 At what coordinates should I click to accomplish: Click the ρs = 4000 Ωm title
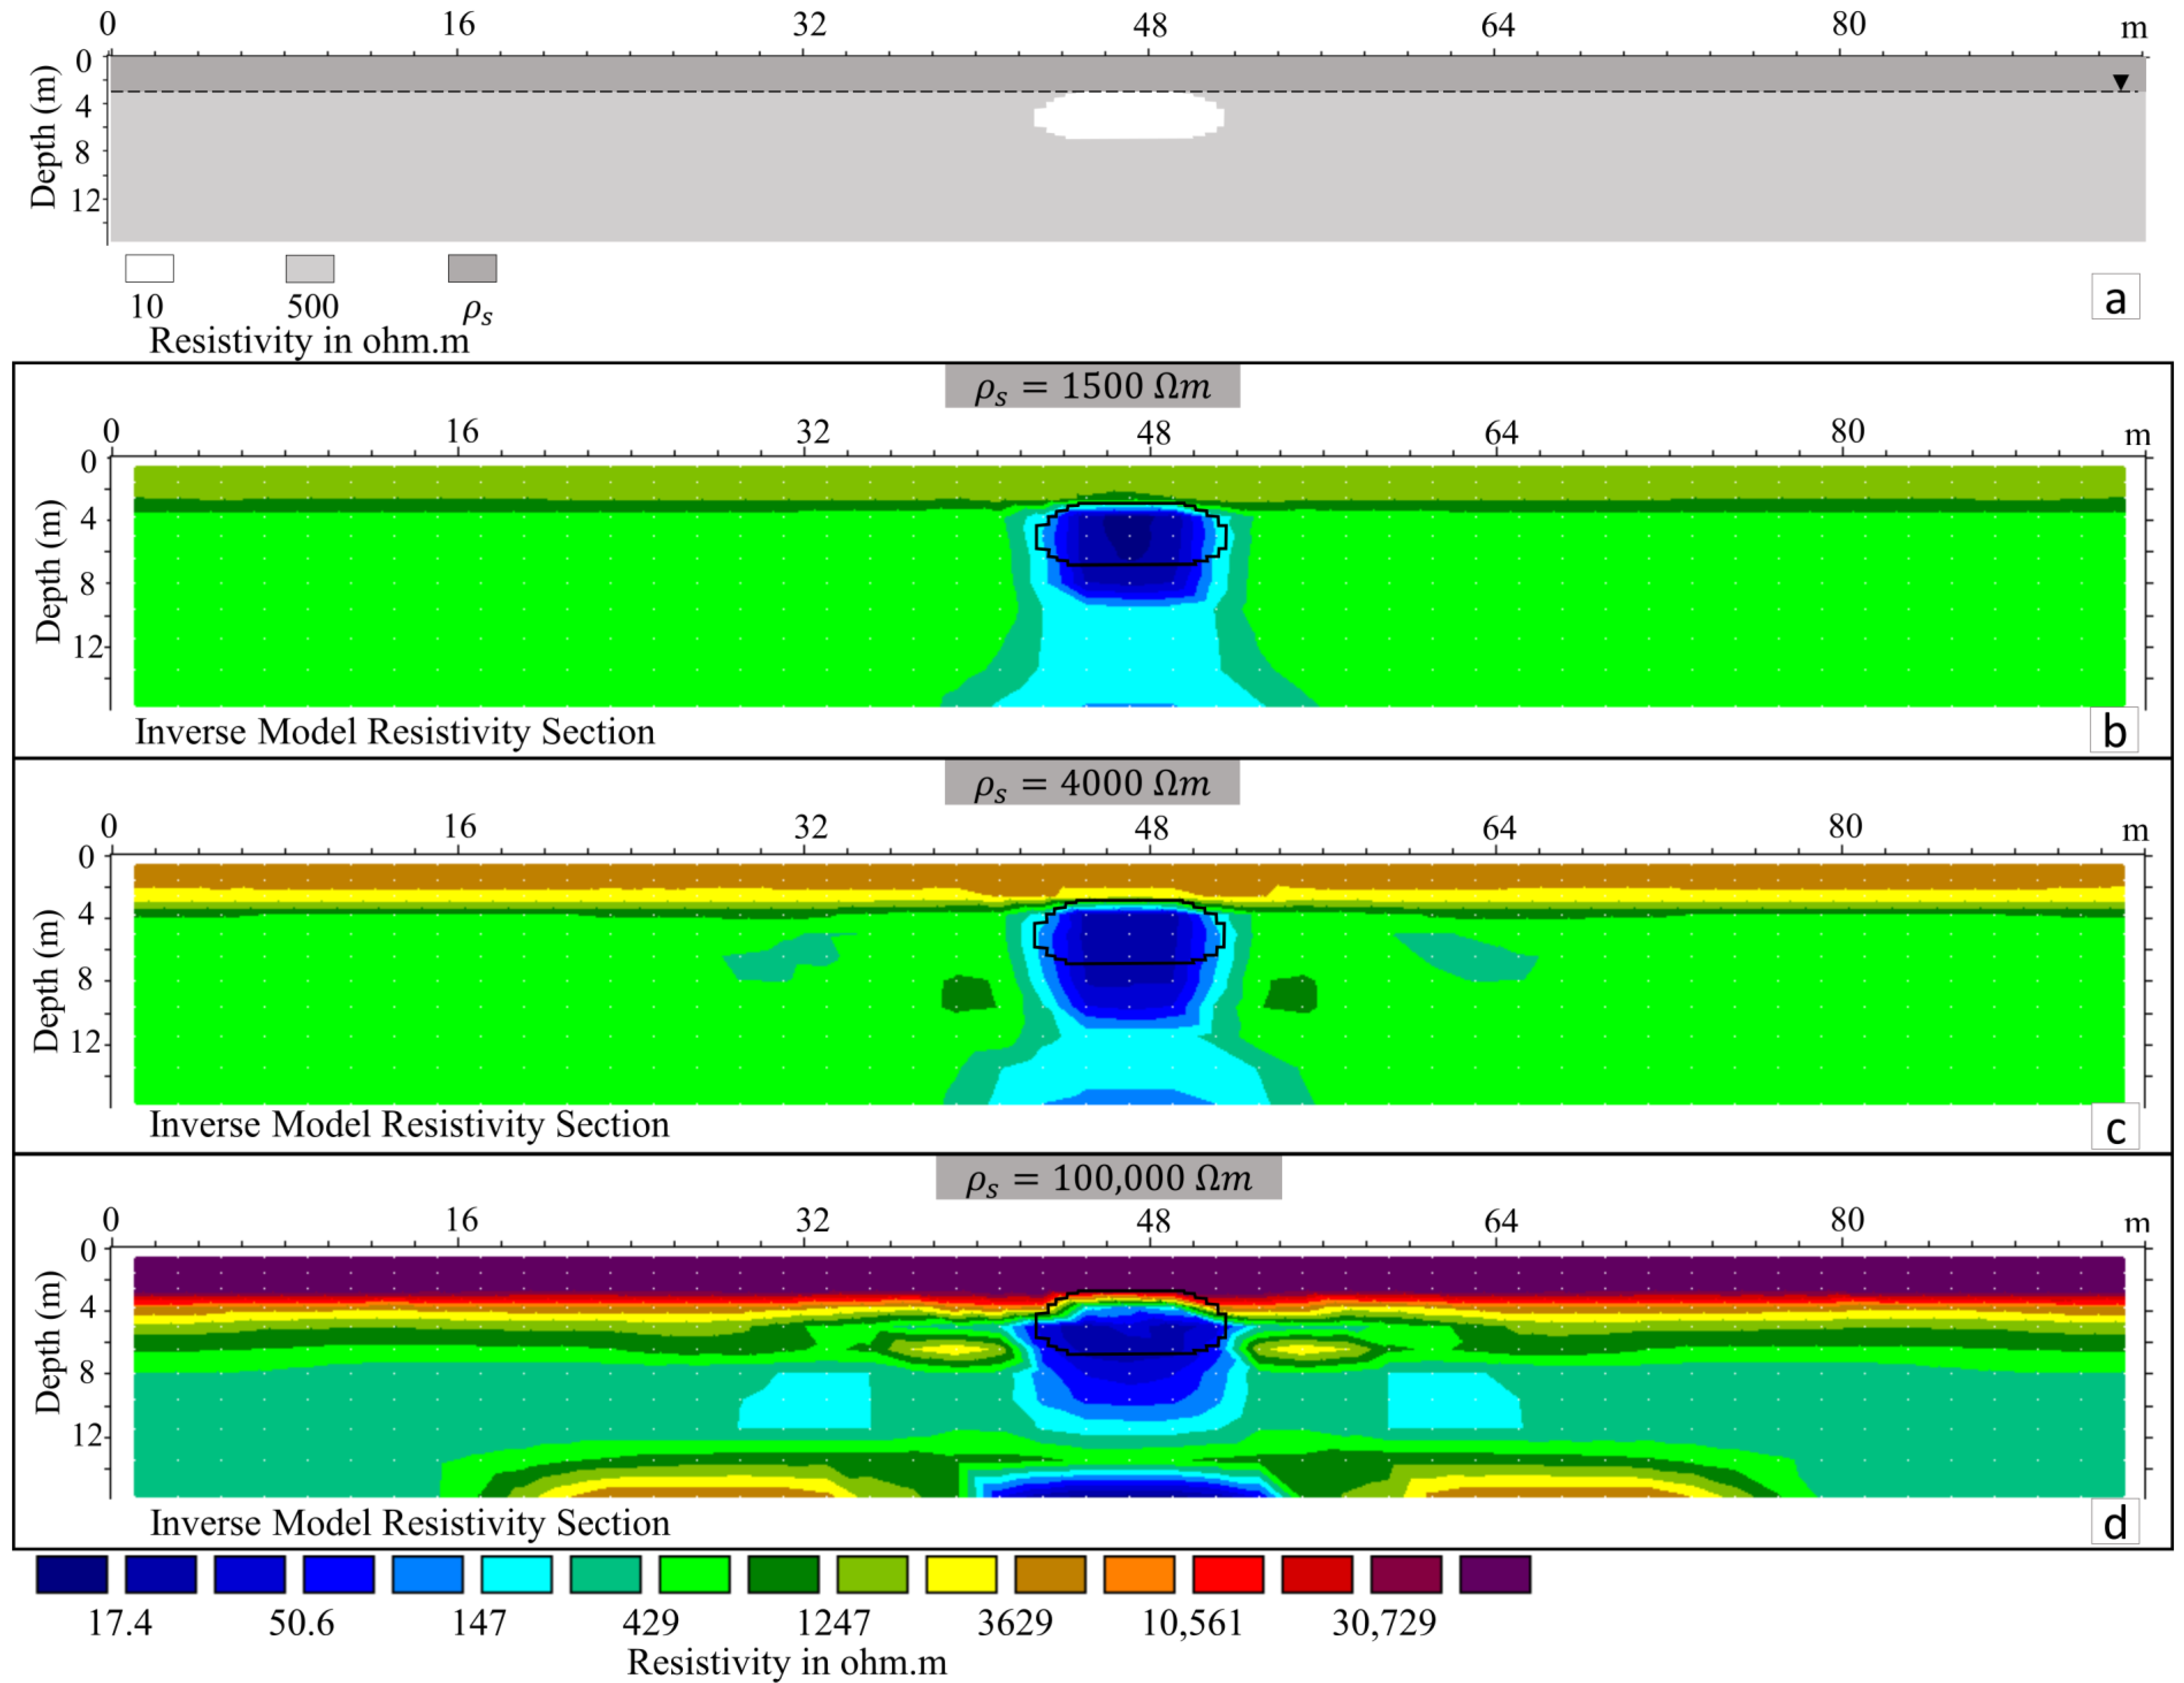(1092, 782)
